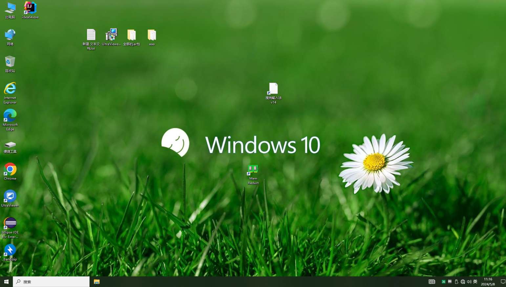The image size is (506, 287).
Task: Select the Chrome desktop shortcut
Action: pos(10,172)
